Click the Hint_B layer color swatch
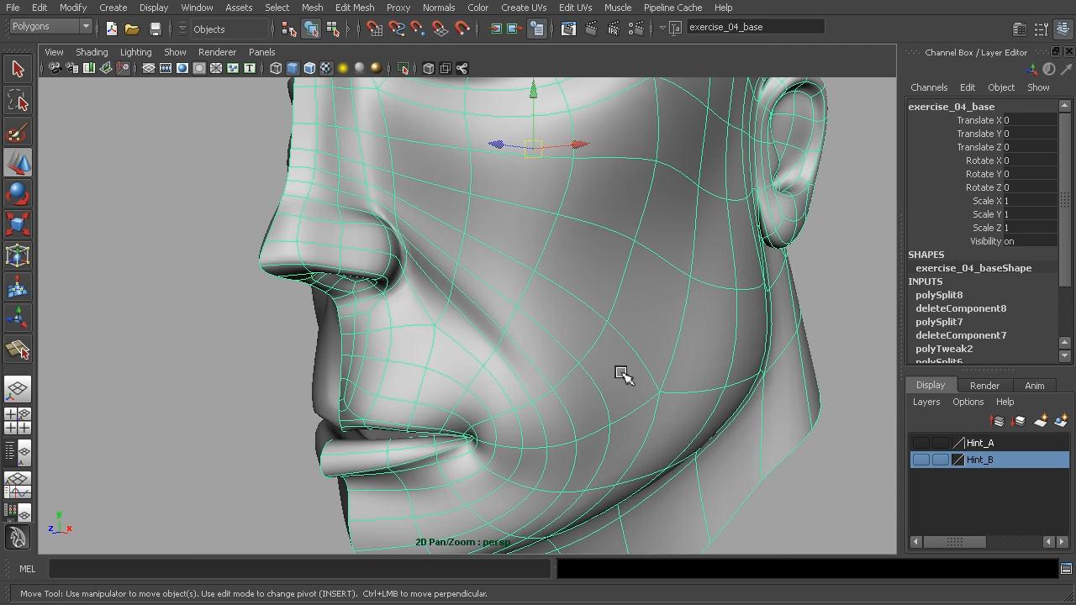The height and width of the screenshot is (605, 1076). [957, 460]
